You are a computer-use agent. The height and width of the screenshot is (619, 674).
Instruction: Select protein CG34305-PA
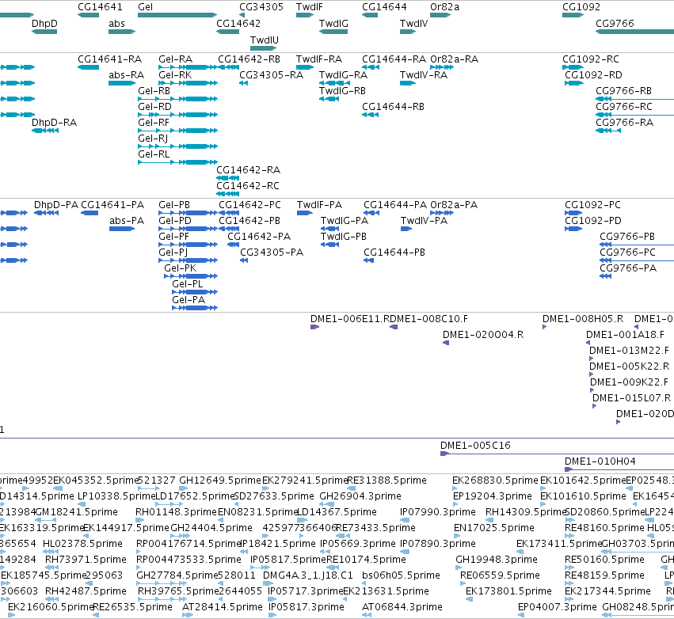271,253
